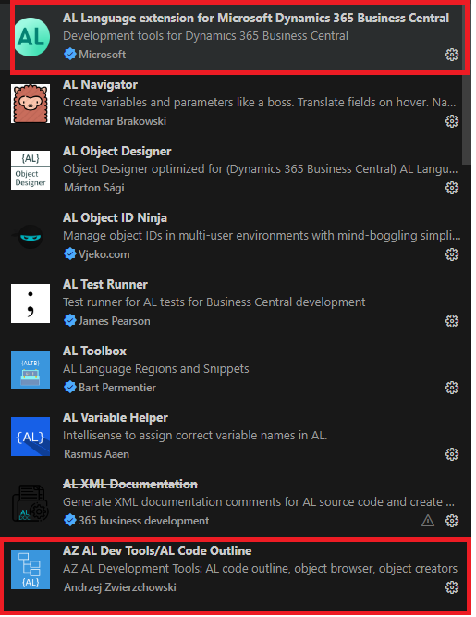Click publisher name Andrzej Zwierzchowski
The height and width of the screenshot is (617, 476).
pos(120,587)
